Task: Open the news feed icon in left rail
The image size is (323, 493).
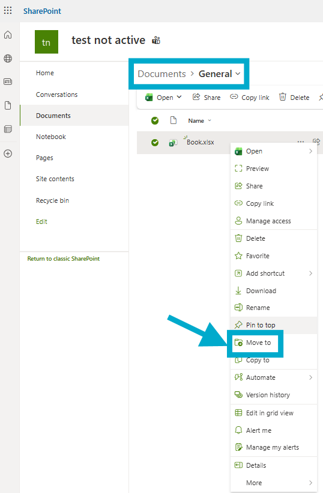Action: point(8,82)
